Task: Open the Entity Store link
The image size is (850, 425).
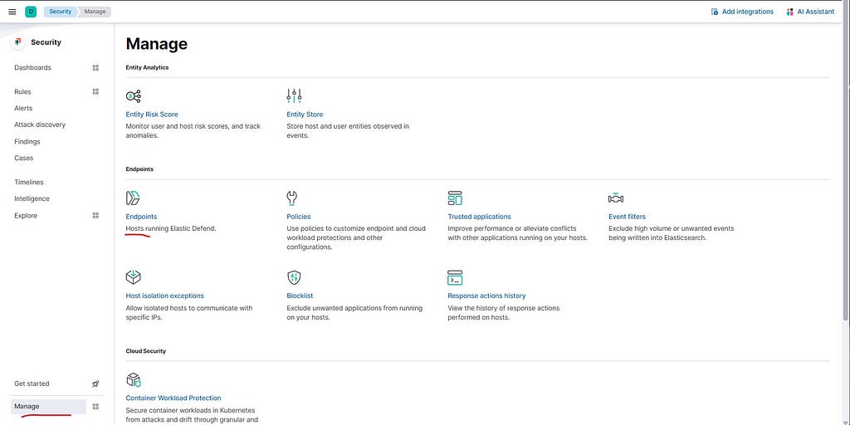Action: 305,115
